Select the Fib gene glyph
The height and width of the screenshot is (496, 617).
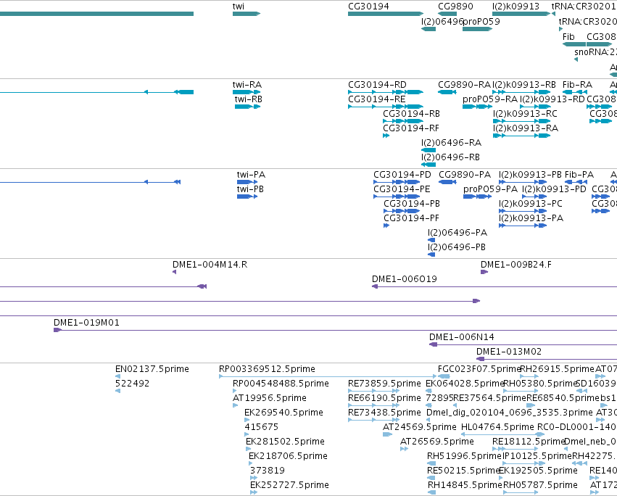(x=574, y=44)
